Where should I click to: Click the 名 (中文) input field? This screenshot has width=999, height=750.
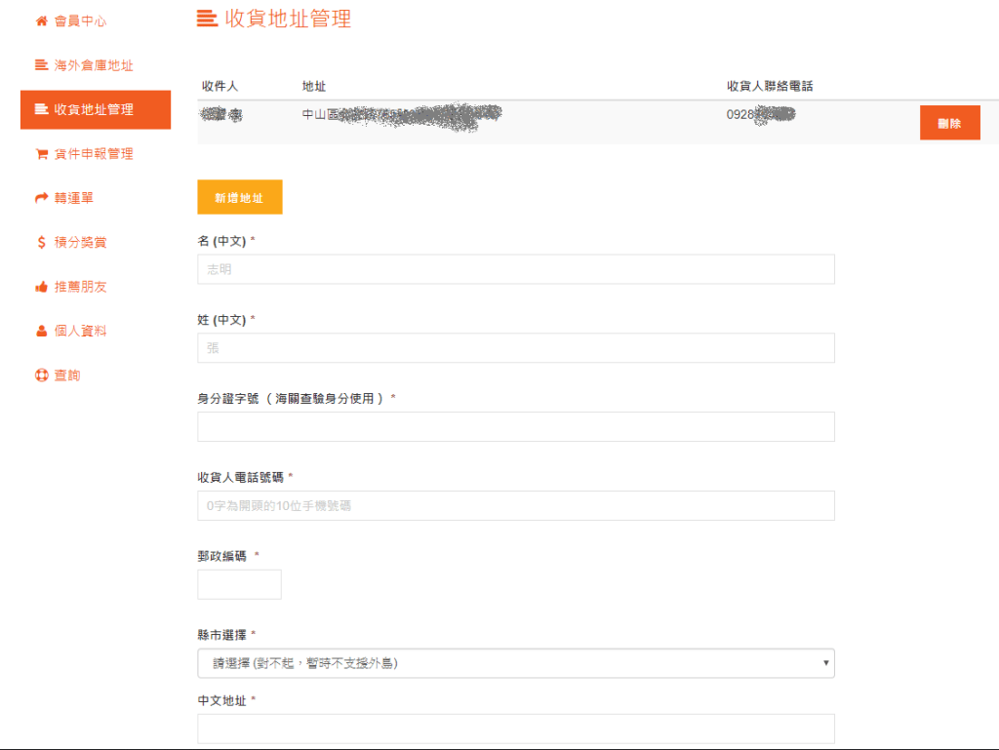[515, 269]
